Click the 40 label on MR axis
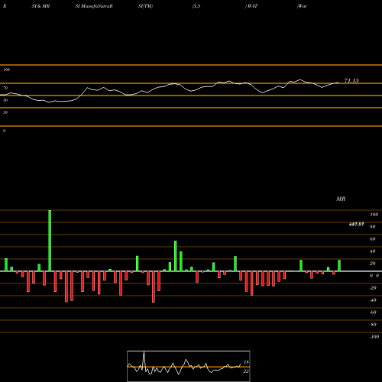The width and height of the screenshot is (382, 382). [x=372, y=251]
